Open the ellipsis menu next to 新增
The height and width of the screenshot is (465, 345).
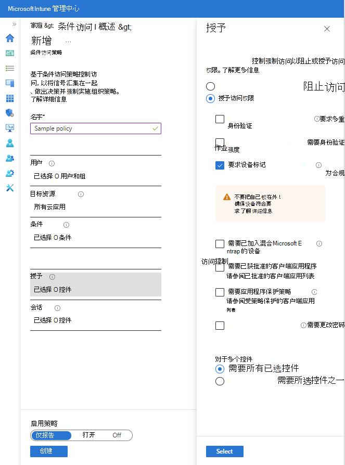(x=68, y=42)
